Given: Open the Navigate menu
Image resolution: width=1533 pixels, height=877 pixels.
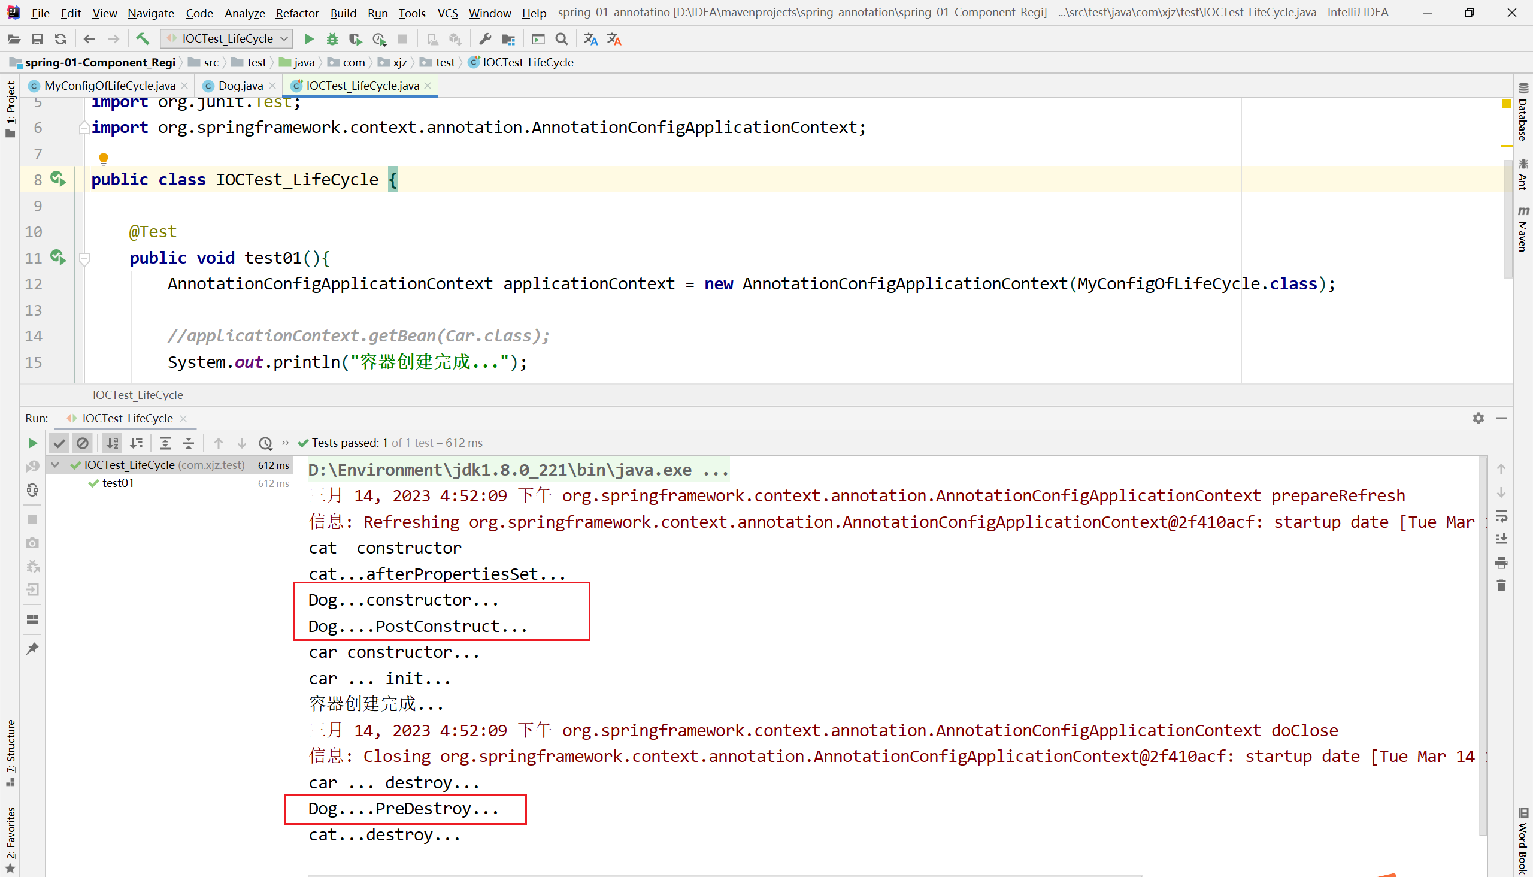Looking at the screenshot, I should 150,13.
